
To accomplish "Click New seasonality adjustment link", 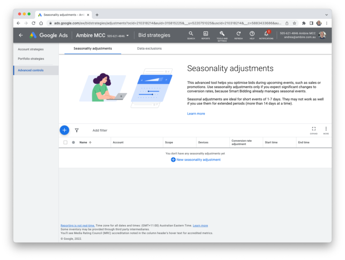I will [195, 160].
